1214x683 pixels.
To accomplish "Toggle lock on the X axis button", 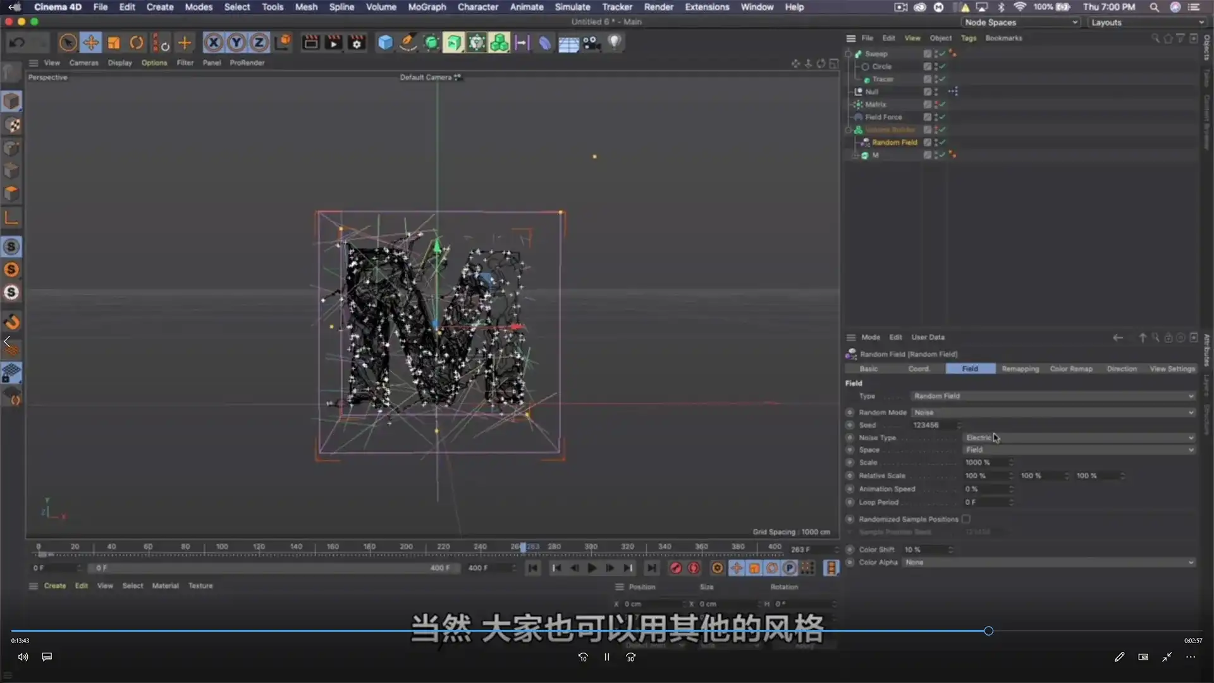I will (x=213, y=42).
